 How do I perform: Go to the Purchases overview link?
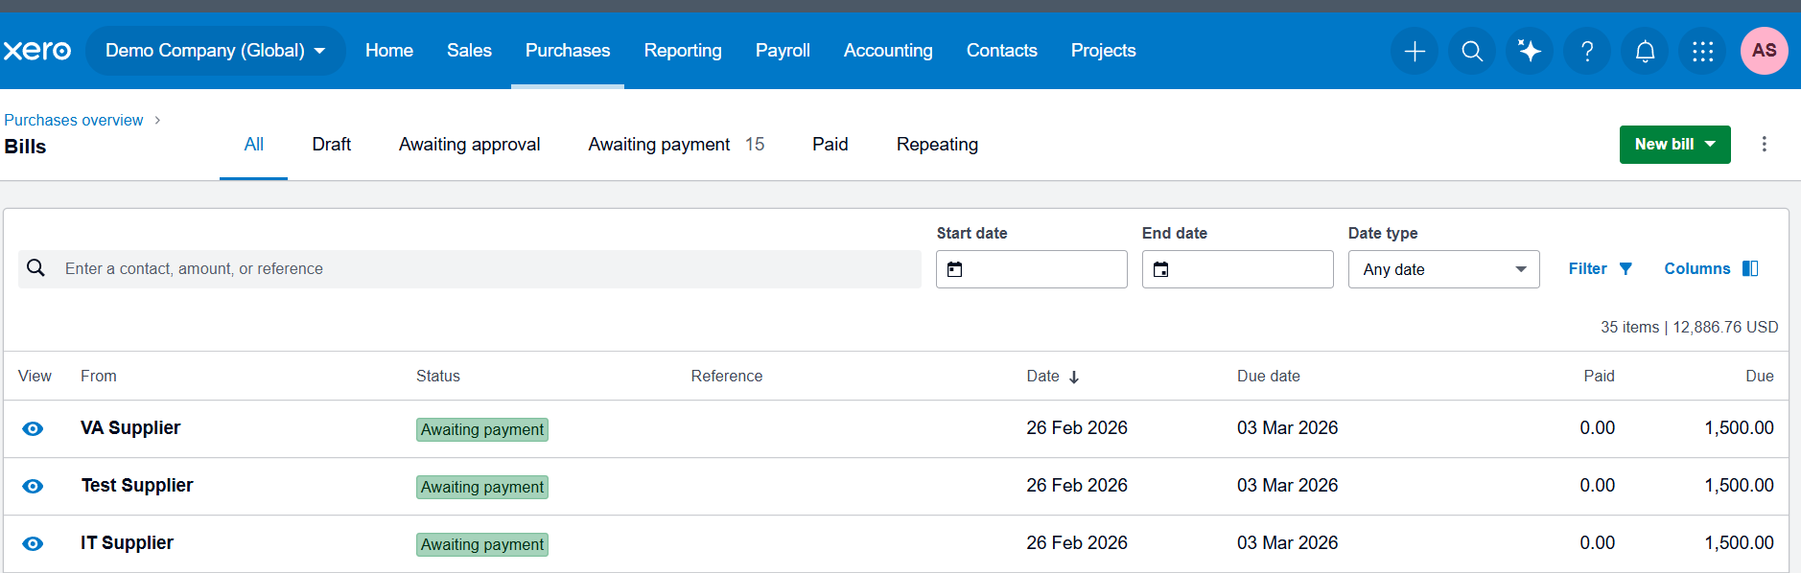[74, 120]
